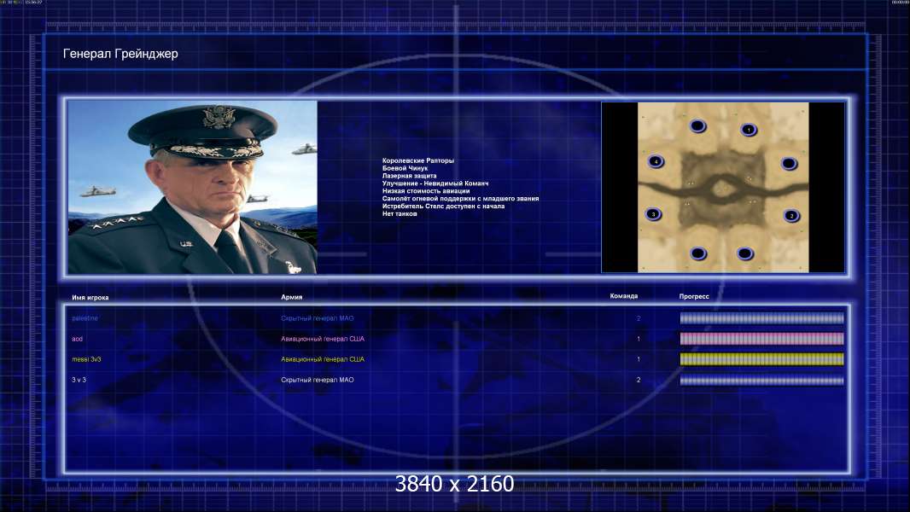
Task: Click the 'Прогресс' column header
Action: 694,296
